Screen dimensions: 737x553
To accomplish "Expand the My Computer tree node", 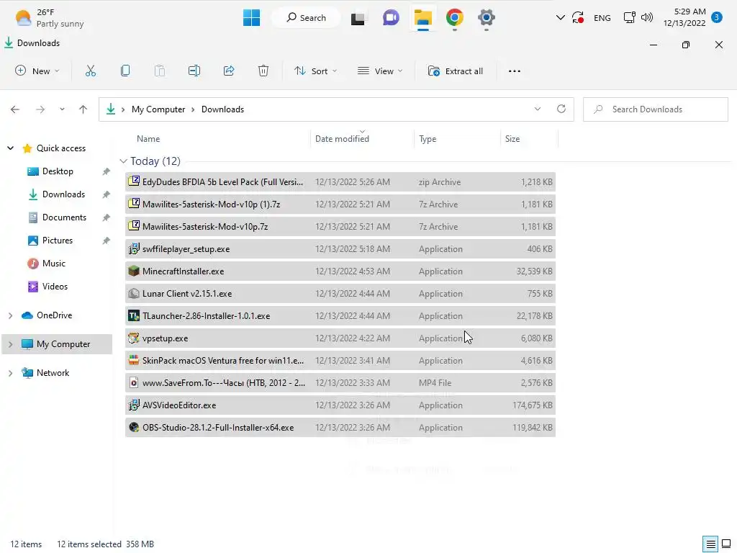I will click(10, 344).
